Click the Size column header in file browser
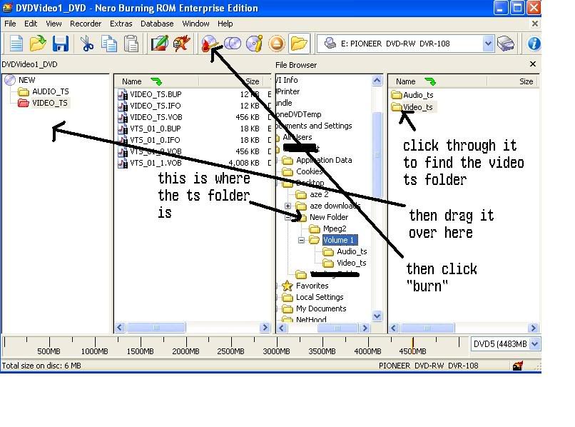 (526, 81)
